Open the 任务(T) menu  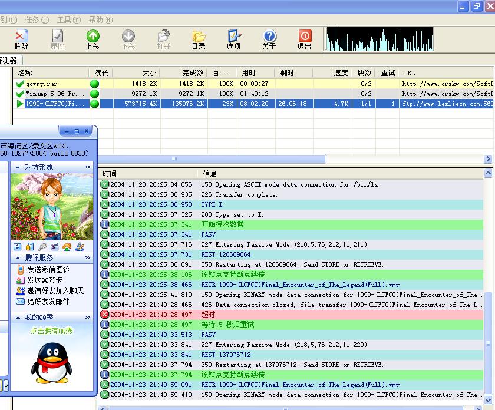pyautogui.click(x=37, y=20)
